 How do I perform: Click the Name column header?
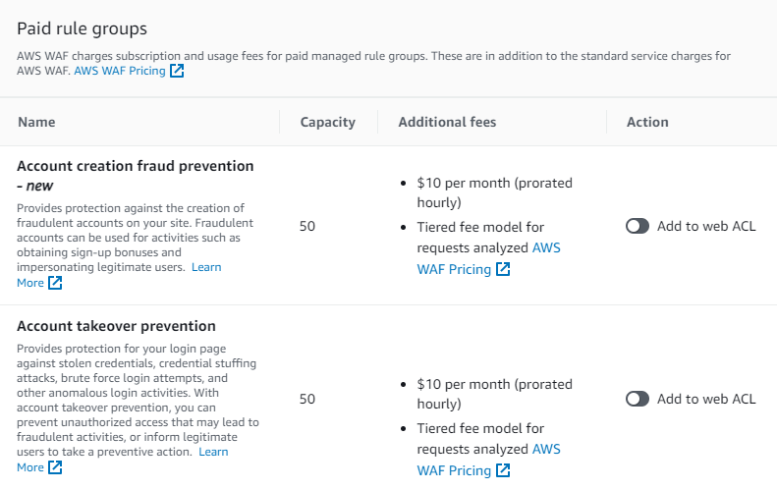(36, 122)
